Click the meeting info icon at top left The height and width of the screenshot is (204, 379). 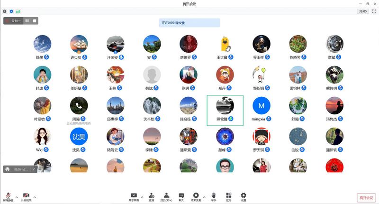[5, 11]
